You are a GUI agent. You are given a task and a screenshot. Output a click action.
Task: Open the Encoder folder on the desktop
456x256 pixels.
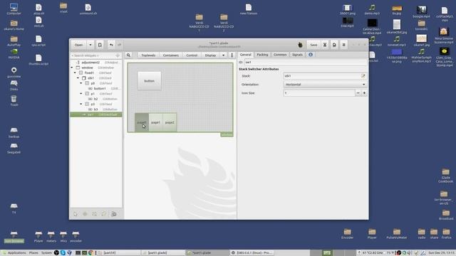point(347,234)
